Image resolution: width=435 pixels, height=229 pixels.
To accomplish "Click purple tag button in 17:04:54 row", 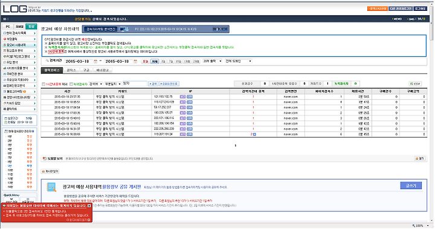I will [x=183, y=108].
